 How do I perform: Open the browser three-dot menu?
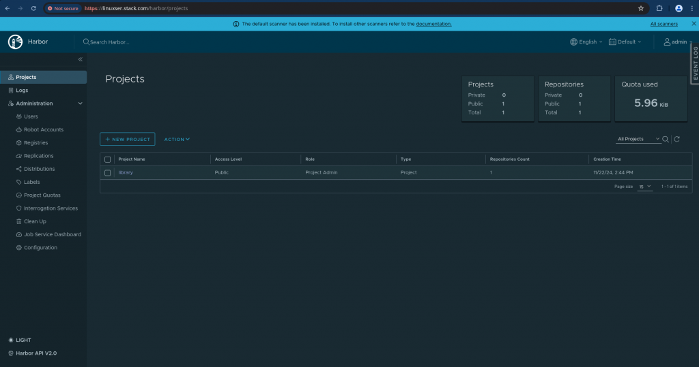click(692, 8)
